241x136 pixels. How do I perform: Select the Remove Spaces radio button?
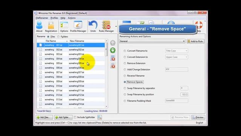pos(125,82)
